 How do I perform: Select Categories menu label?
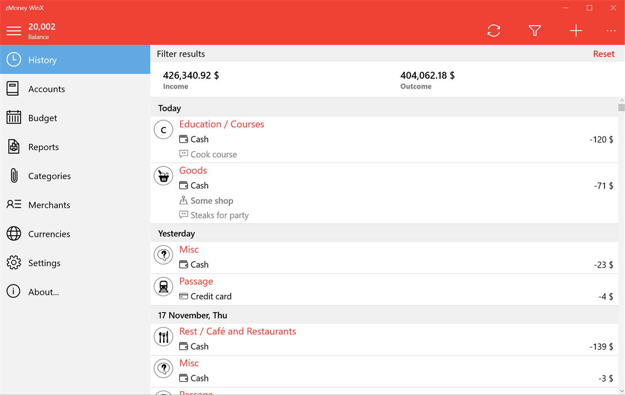[49, 176]
